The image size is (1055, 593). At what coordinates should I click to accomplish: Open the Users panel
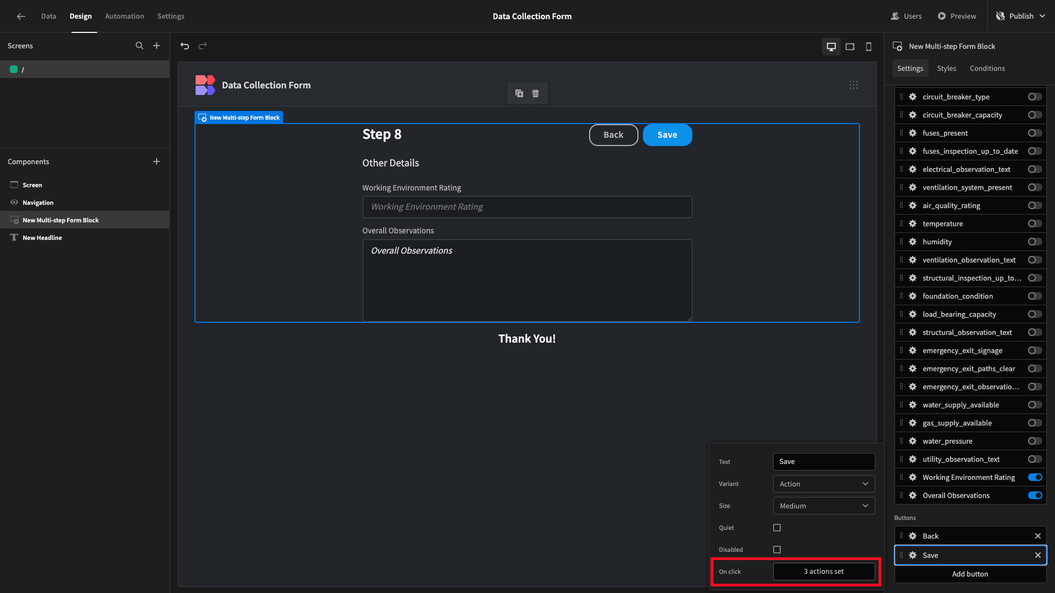point(906,16)
